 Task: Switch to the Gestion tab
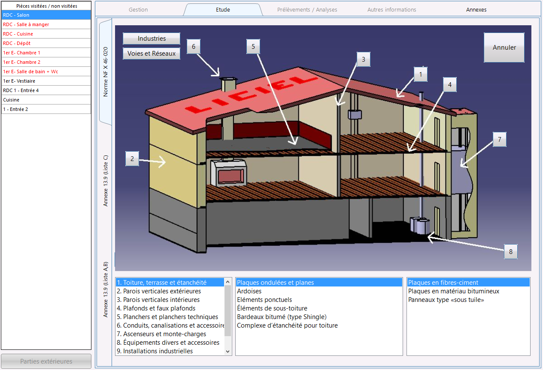pyautogui.click(x=138, y=9)
